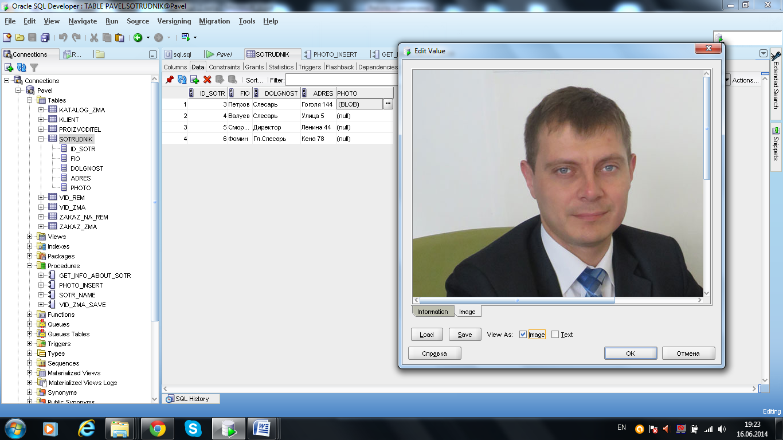Open the Back arrow history dropdown
The height and width of the screenshot is (440, 783).
[147, 37]
